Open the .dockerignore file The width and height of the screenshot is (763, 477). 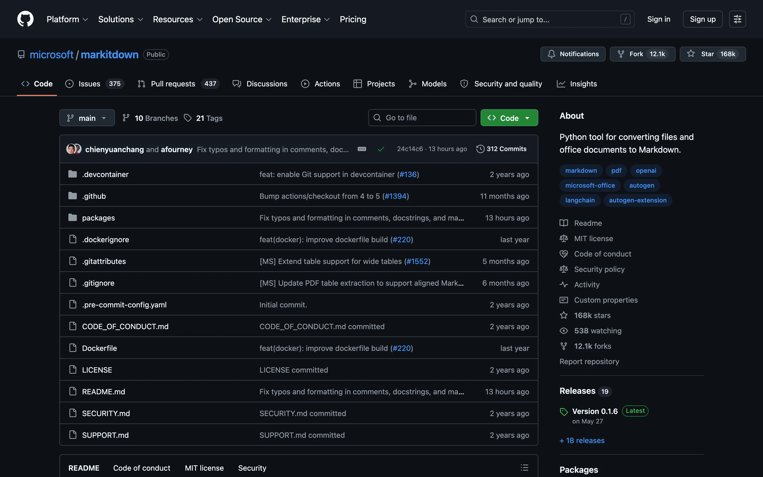(x=105, y=240)
